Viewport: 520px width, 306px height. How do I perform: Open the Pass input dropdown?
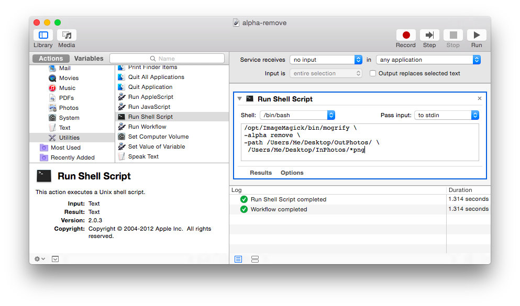[447, 115]
